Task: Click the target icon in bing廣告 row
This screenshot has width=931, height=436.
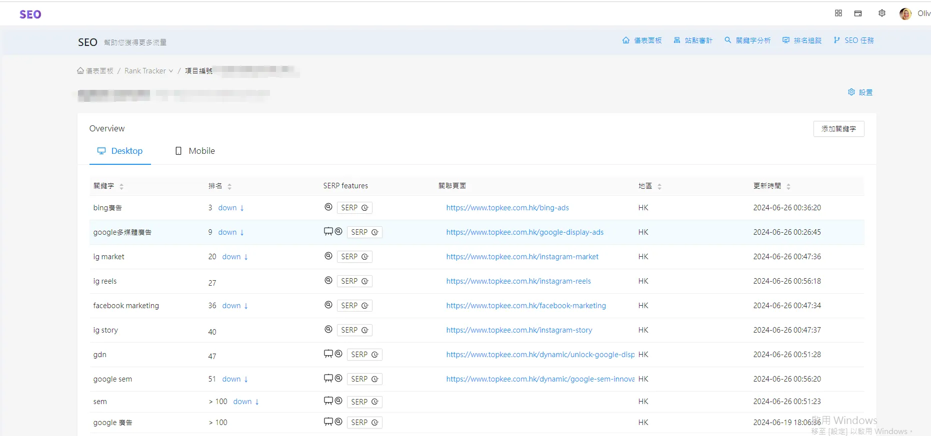Action: tap(328, 207)
